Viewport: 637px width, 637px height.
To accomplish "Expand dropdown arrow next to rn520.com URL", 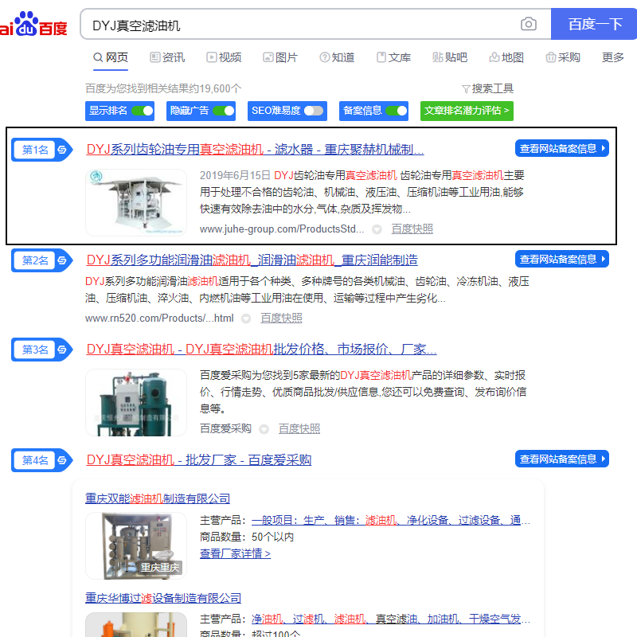I will [246, 318].
